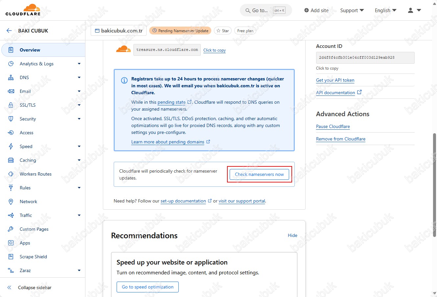Click the Speed lightning bolt icon
437x297 pixels.
point(11,146)
